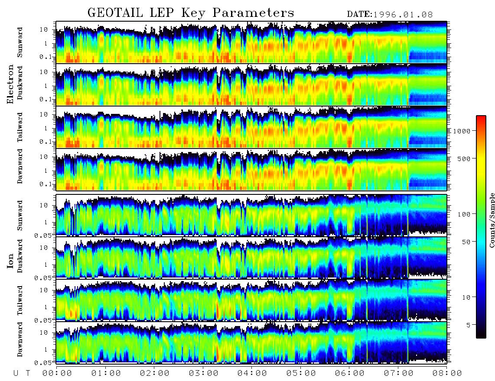Select the Ion Duskward panel label

tap(20, 256)
